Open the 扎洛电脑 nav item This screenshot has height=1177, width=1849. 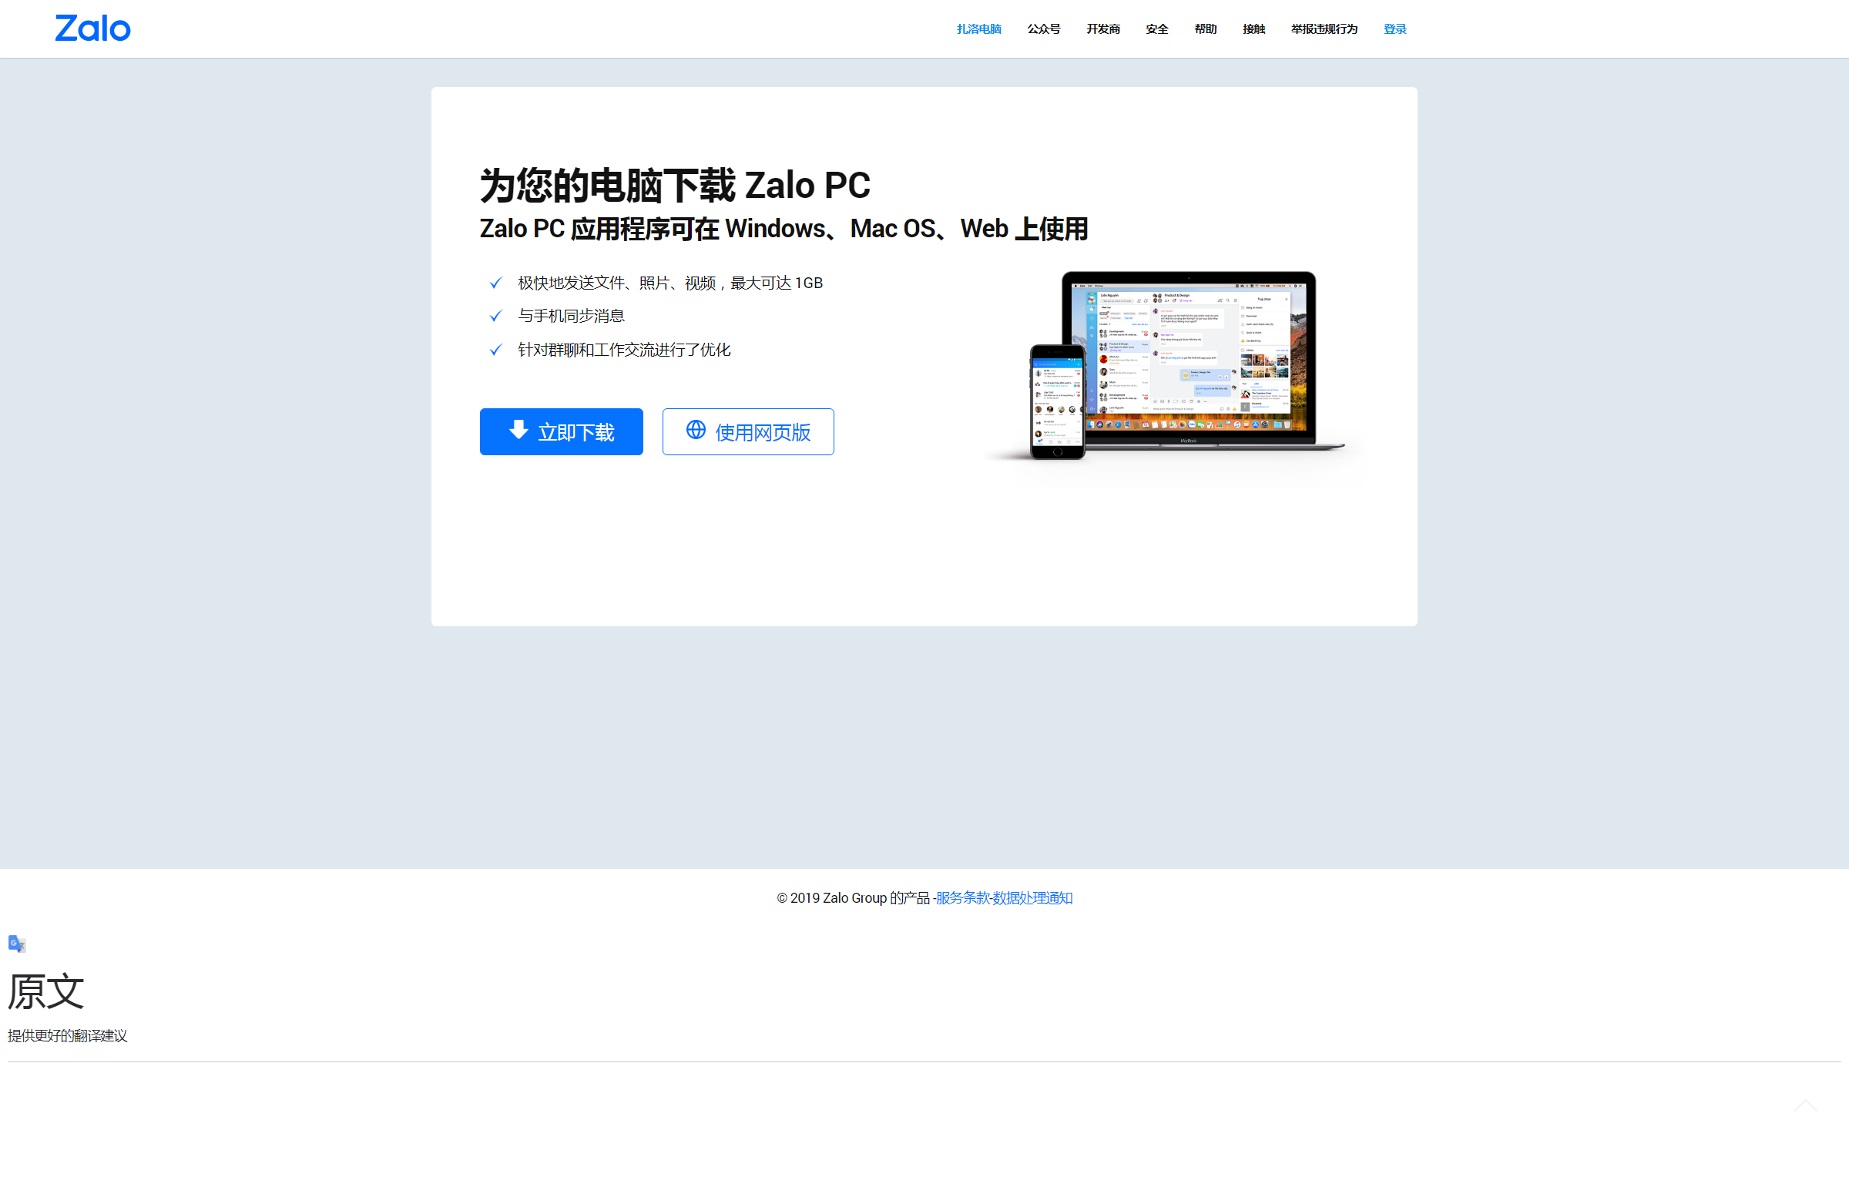click(x=978, y=29)
